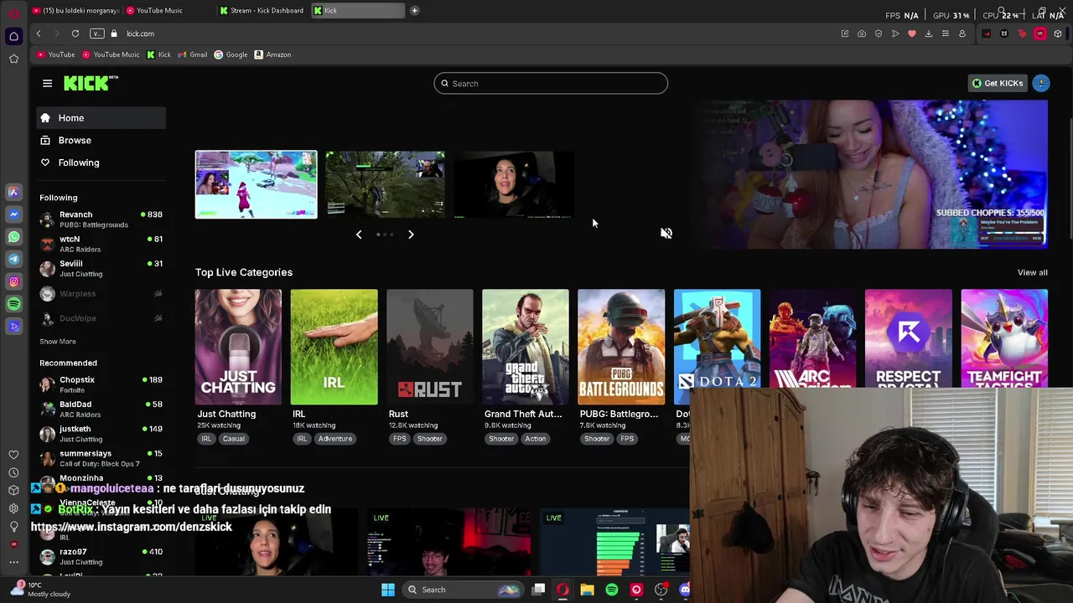Open Opera sidebar settings gear

(x=13, y=508)
